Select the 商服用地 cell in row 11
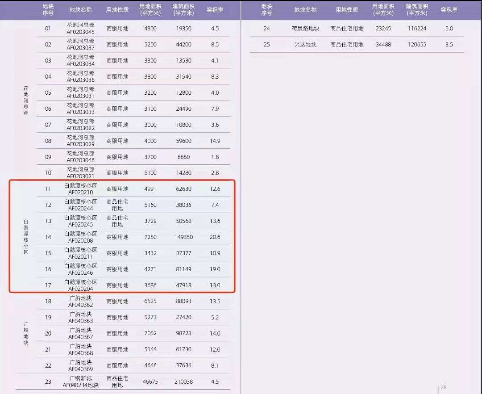The height and width of the screenshot is (394, 482). coord(117,189)
